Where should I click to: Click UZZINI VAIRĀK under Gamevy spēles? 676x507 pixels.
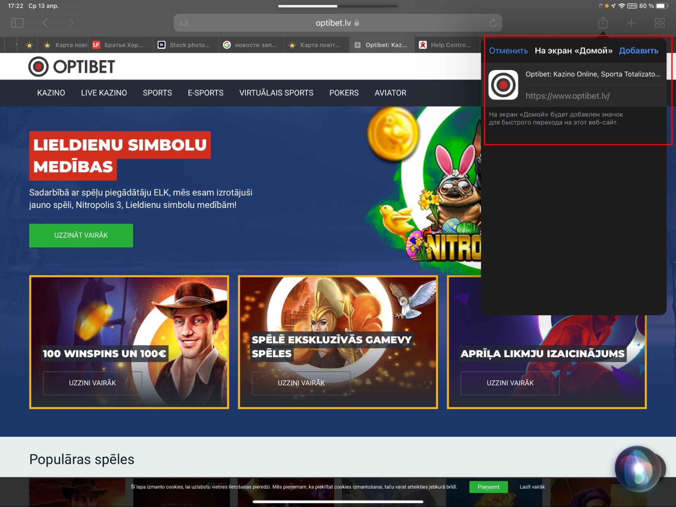pos(301,383)
